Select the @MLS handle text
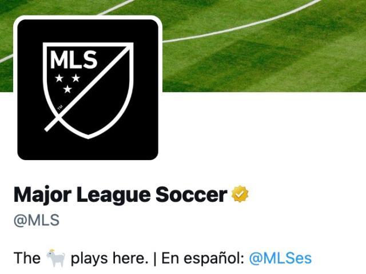The width and height of the screenshot is (366, 274). pos(37,220)
